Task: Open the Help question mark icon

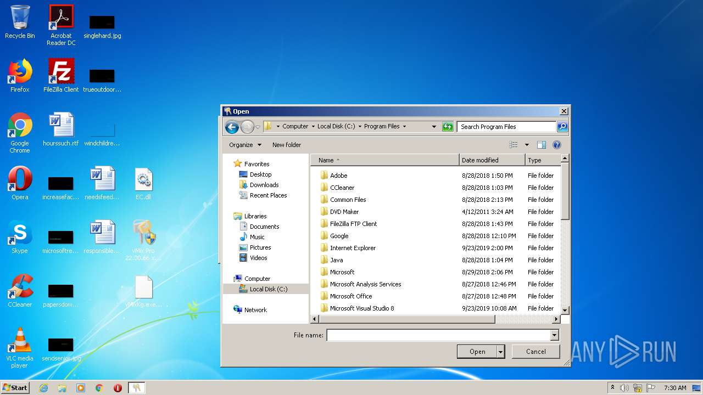Action: click(x=557, y=145)
